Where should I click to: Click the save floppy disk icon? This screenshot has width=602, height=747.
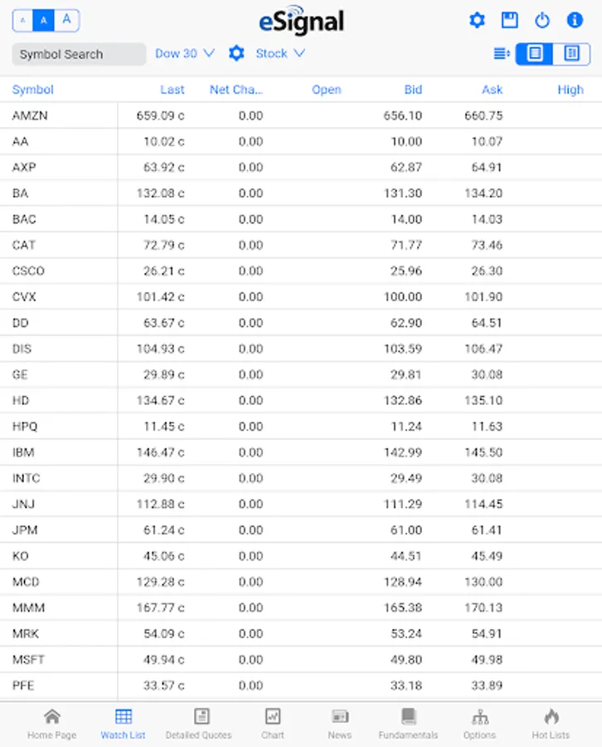[x=509, y=21]
